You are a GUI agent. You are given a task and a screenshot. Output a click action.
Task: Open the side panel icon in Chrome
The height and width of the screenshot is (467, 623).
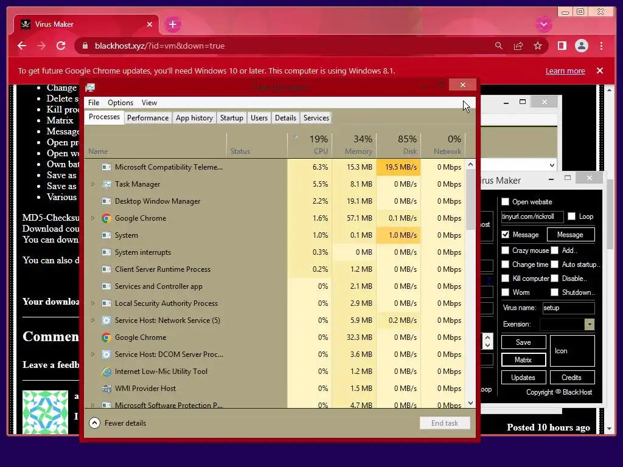(x=562, y=46)
